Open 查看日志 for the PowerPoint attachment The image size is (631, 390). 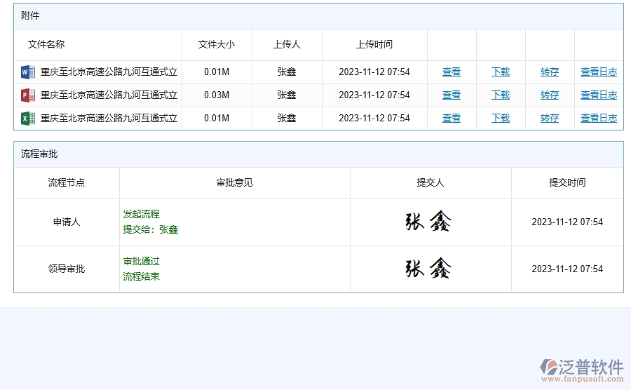click(599, 95)
